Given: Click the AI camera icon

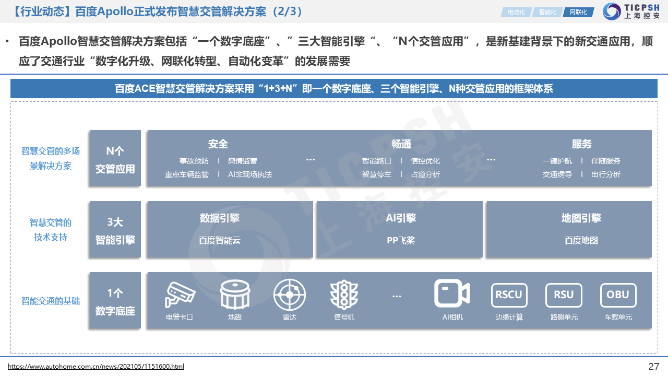Looking at the screenshot, I should click(452, 293).
